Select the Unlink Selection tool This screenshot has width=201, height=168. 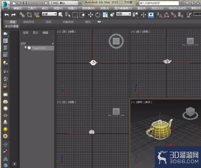click(29, 15)
